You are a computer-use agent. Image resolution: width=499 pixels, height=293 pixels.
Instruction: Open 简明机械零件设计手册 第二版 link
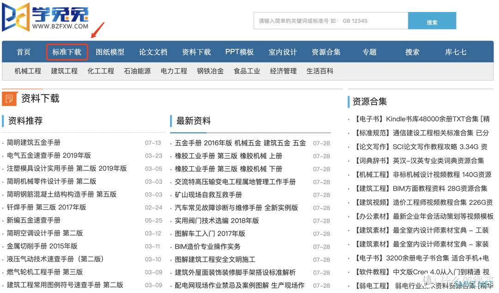point(52,181)
